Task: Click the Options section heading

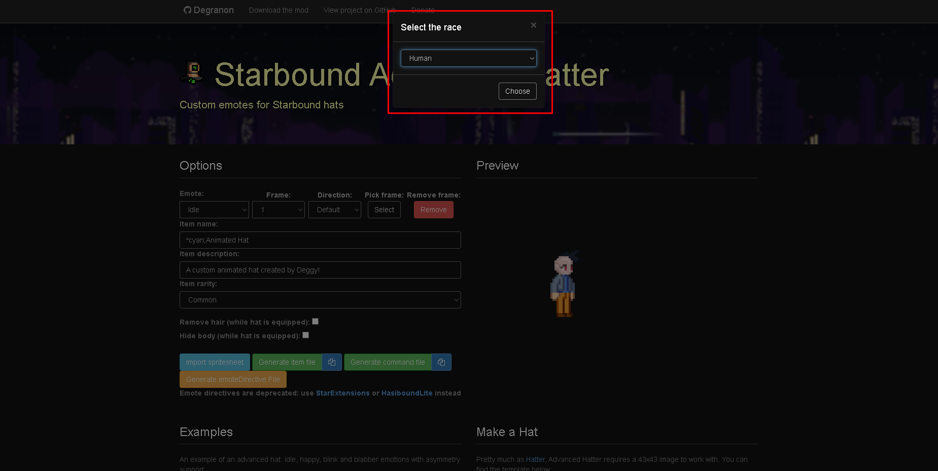Action: pyautogui.click(x=201, y=166)
